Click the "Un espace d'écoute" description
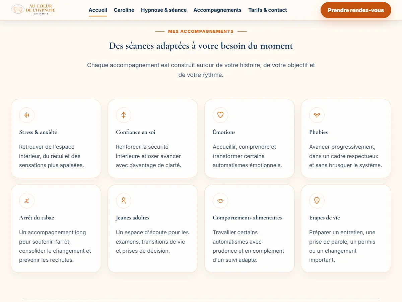The width and height of the screenshot is (402, 302). (152, 242)
